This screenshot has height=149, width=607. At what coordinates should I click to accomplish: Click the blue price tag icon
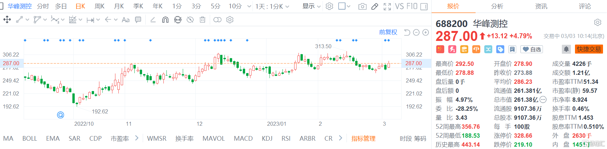[500, 49]
